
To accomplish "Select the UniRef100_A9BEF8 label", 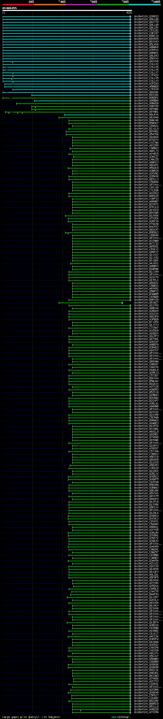I will [146, 345].
